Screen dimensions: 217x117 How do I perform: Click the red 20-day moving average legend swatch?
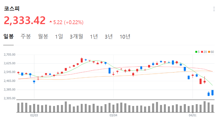202,52
